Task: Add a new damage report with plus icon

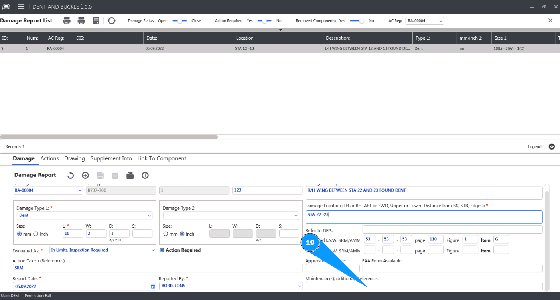Action: (x=85, y=175)
